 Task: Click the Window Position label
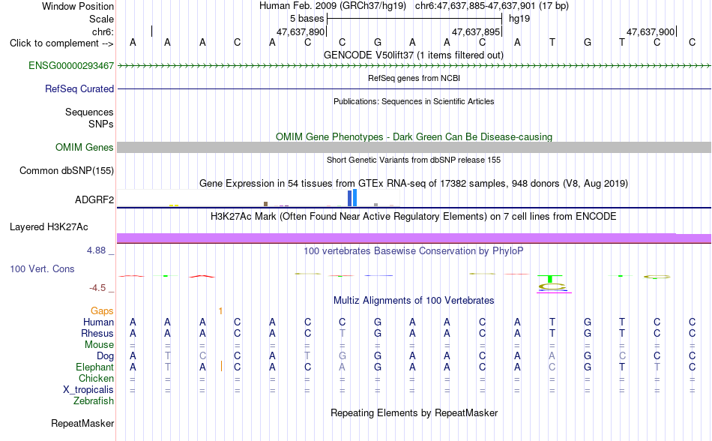click(78, 6)
